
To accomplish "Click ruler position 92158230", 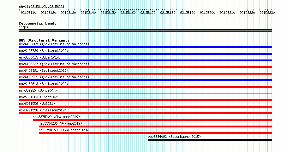I will [x=267, y=13].
